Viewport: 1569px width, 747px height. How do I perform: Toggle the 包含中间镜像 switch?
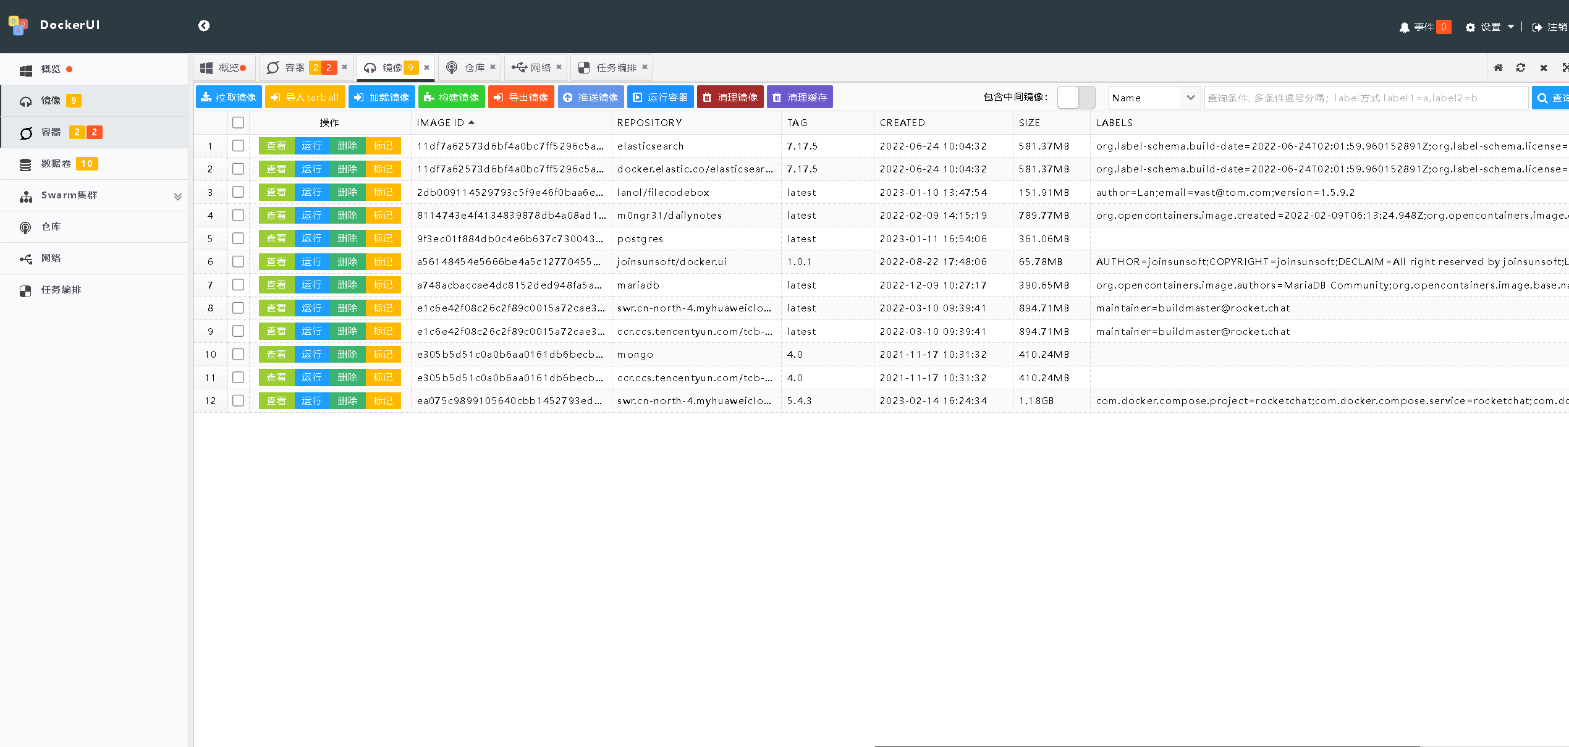[1076, 98]
